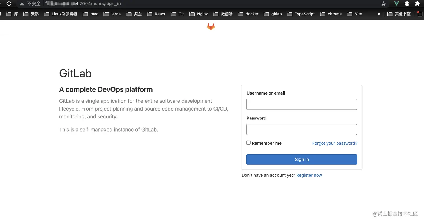The height and width of the screenshot is (223, 424).
Task: Click the Username or email field
Action: (x=302, y=104)
